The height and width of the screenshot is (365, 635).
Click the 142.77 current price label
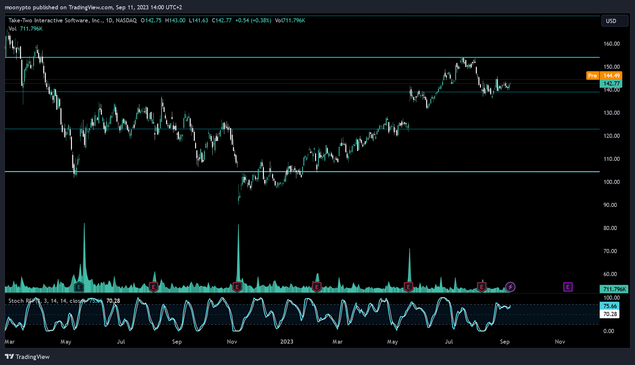click(x=611, y=84)
